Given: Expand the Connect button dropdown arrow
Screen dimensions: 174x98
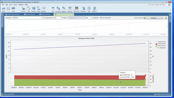Looking at the screenshot, I should tap(26, 9).
